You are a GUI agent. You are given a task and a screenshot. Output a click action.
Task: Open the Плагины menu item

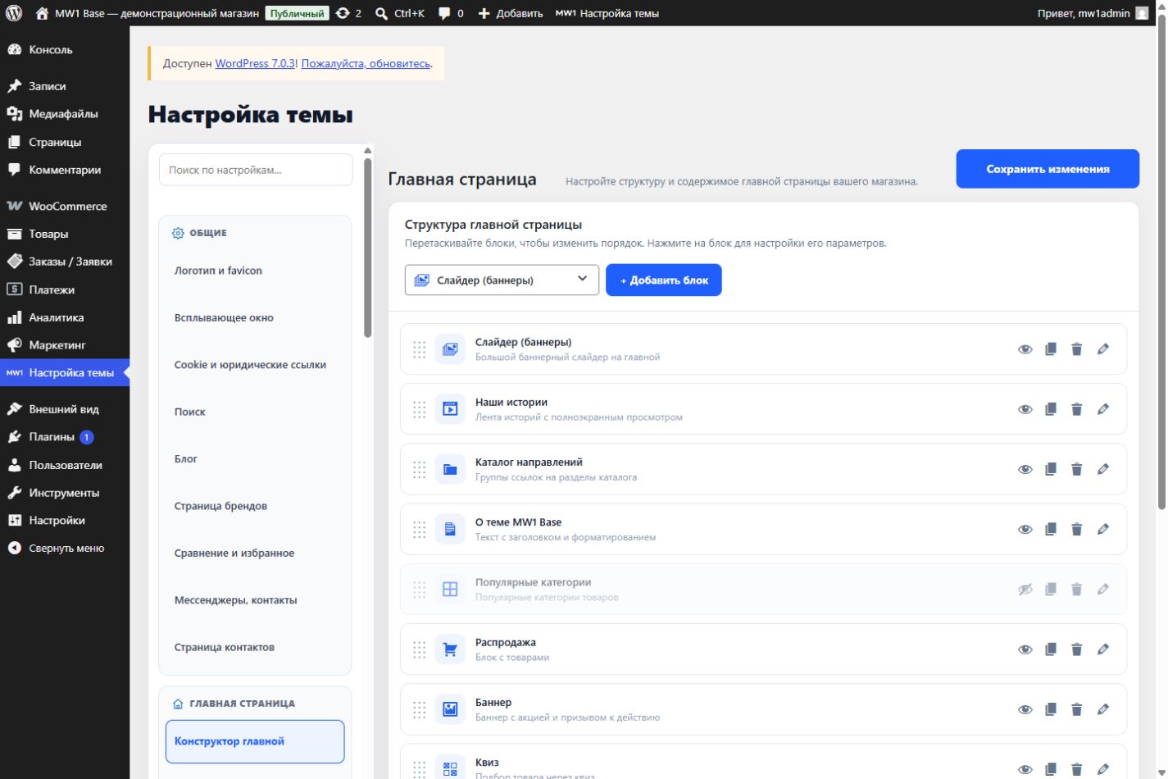pos(65,437)
